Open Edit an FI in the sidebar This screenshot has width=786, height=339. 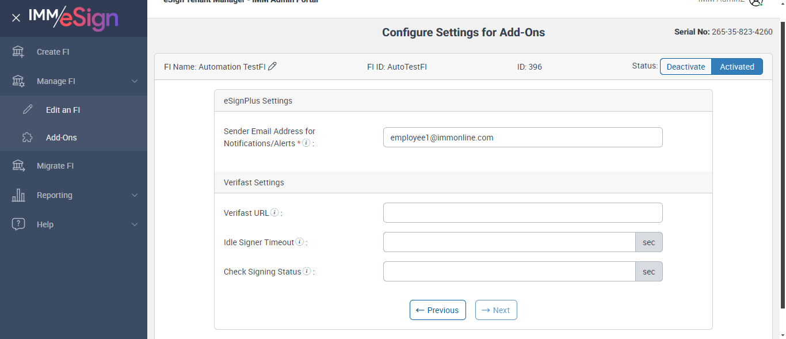click(63, 110)
